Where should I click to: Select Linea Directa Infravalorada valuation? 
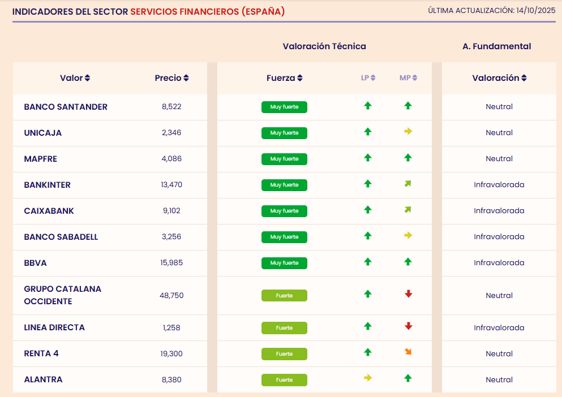[499, 328]
